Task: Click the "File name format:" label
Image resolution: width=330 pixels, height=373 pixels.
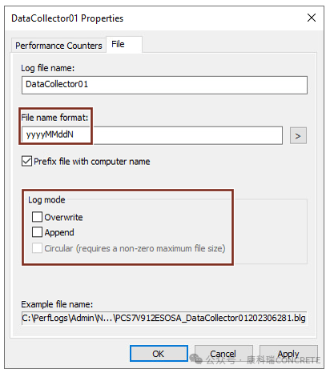Action: [x=54, y=118]
